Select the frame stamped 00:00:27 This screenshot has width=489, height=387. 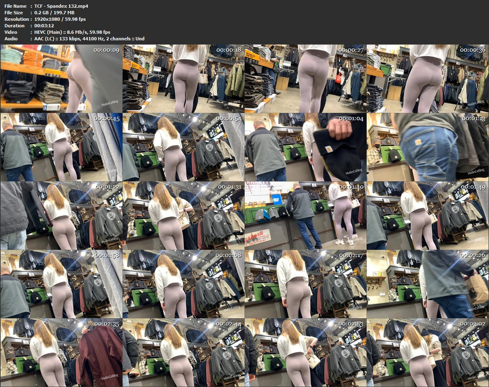(305, 78)
